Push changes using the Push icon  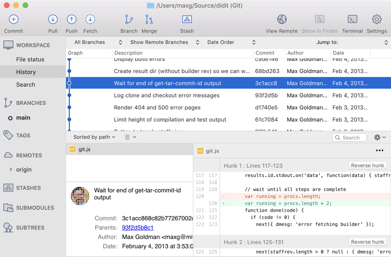71,20
